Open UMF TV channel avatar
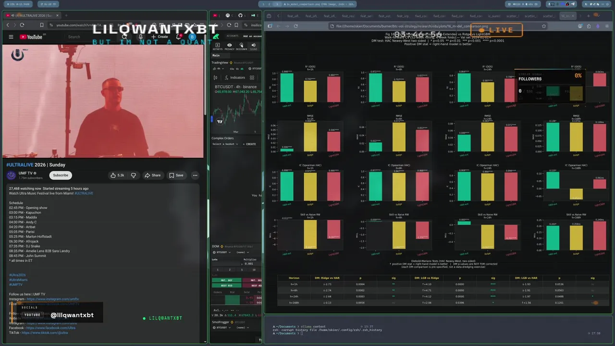Viewport: 615px width, 346px height. point(11,175)
